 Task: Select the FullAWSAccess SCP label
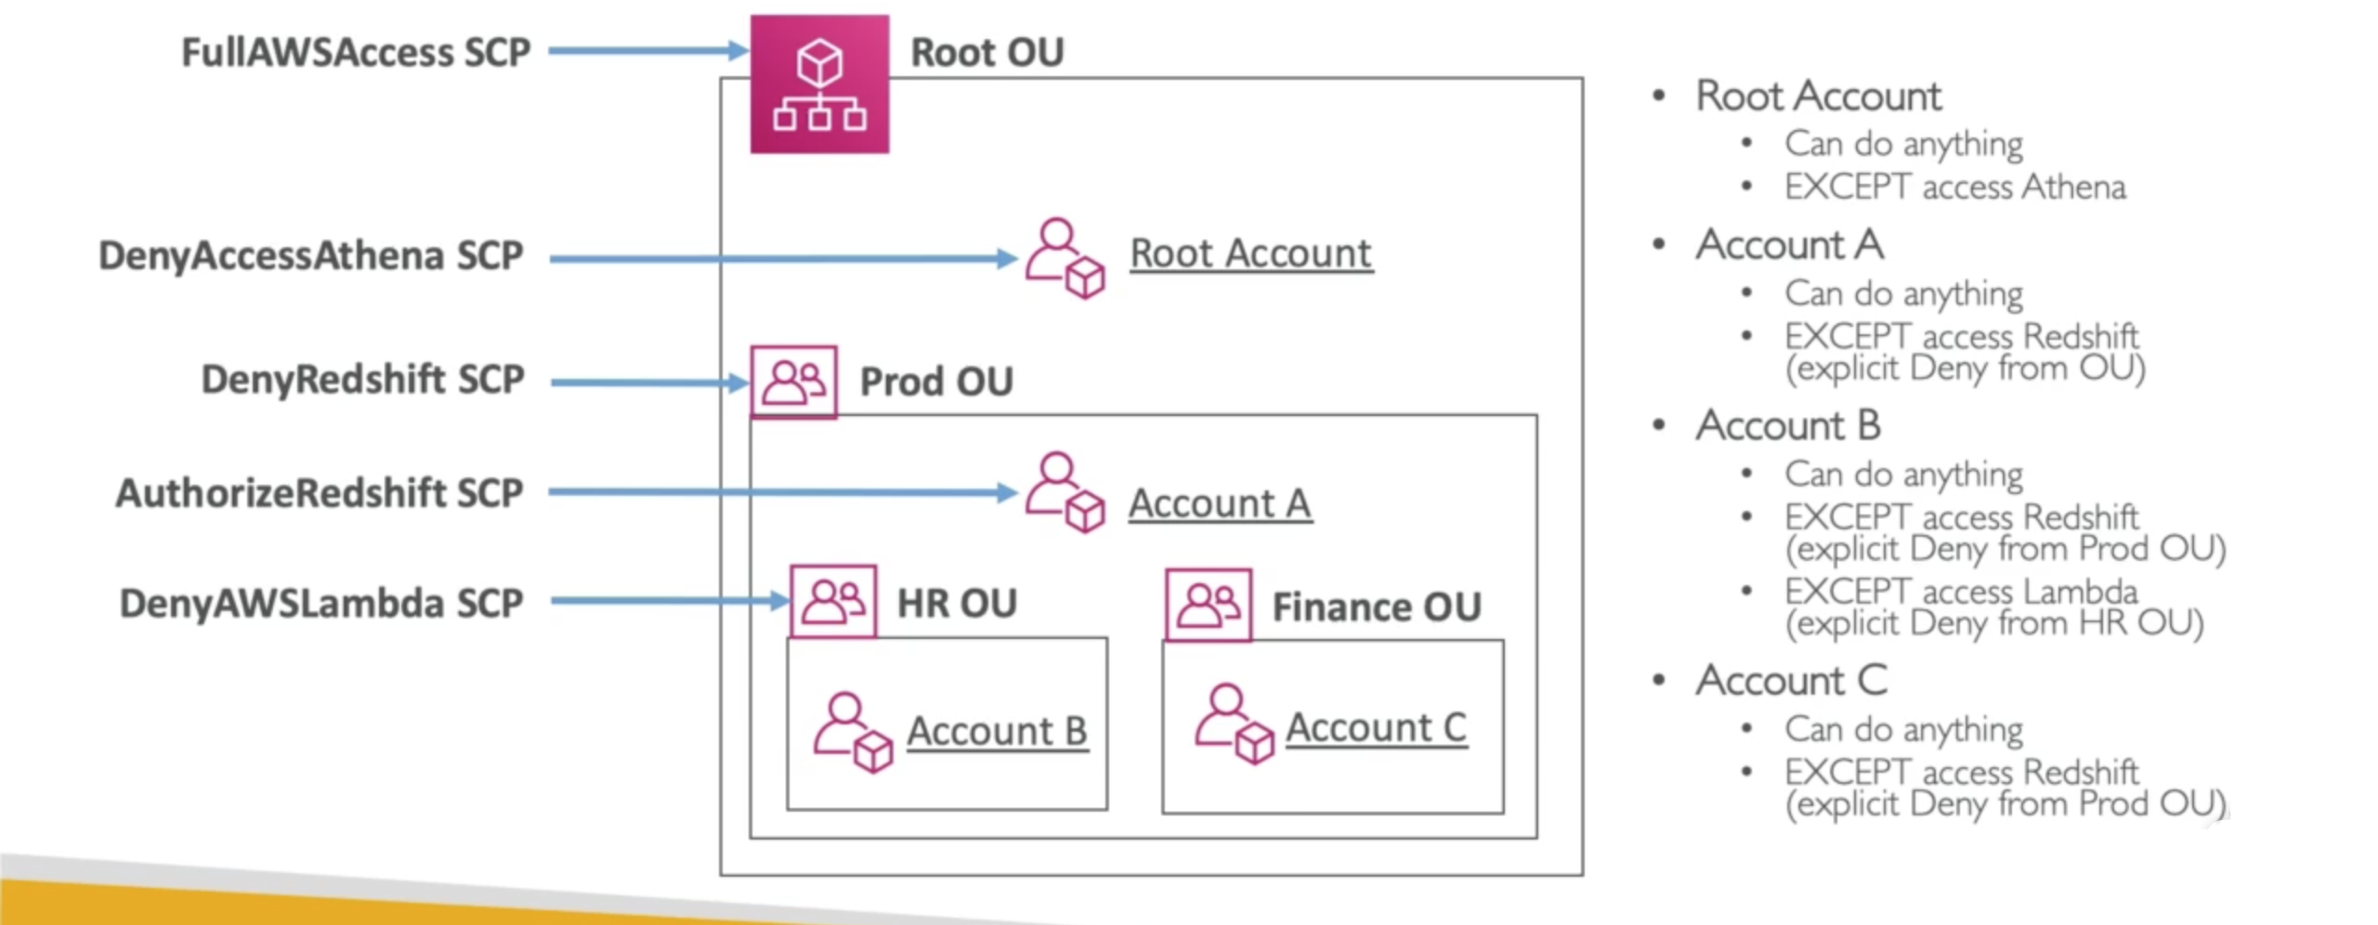(x=356, y=52)
